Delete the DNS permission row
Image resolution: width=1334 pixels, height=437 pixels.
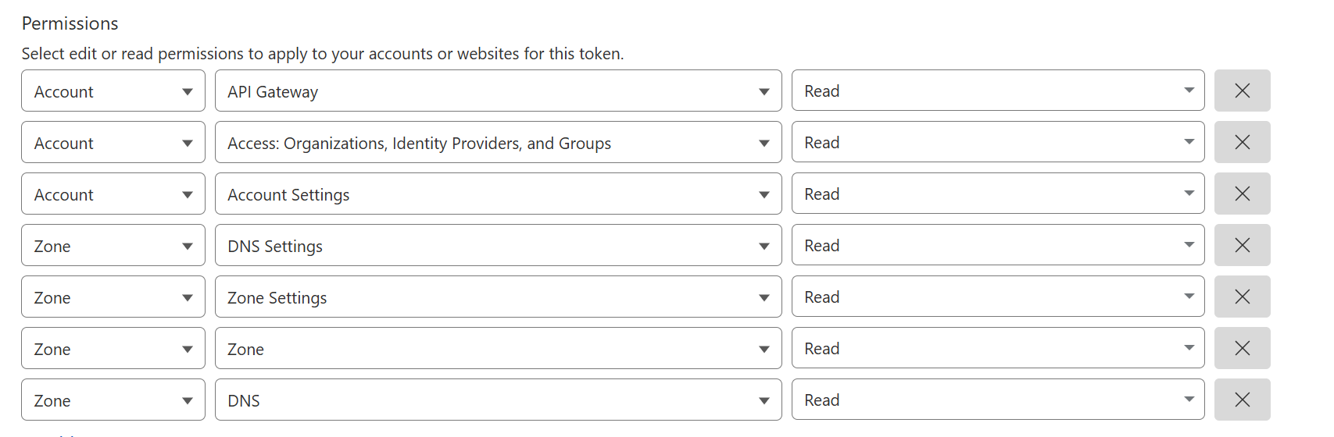(1242, 400)
